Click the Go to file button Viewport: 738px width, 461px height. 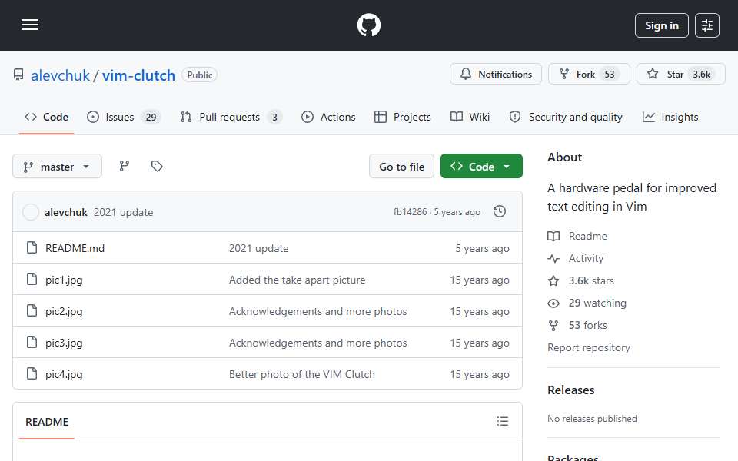click(x=401, y=167)
